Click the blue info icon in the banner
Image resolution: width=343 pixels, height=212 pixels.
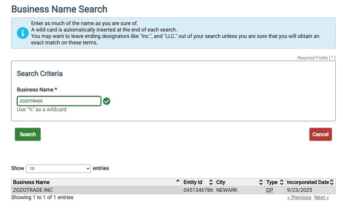coord(23,33)
